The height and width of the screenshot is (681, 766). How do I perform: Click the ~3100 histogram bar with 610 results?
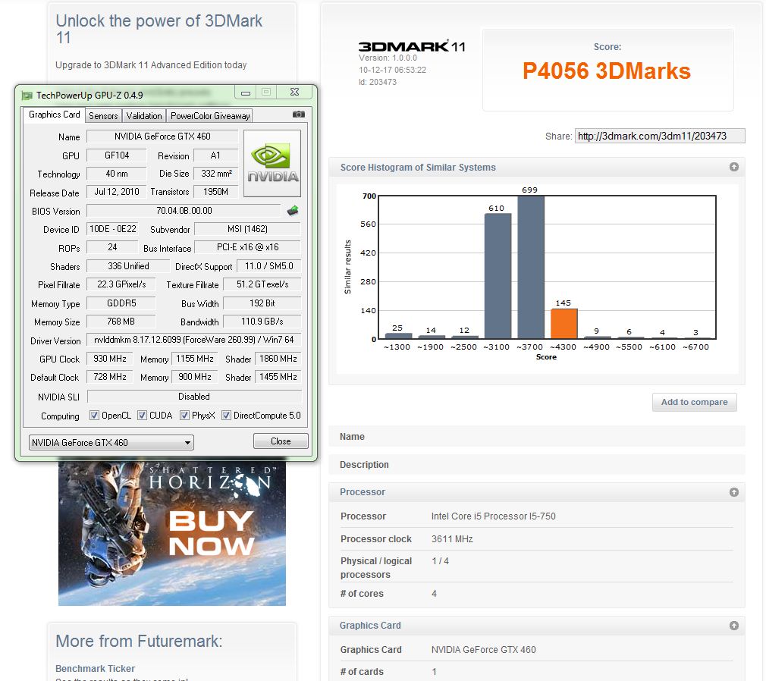[498, 276]
